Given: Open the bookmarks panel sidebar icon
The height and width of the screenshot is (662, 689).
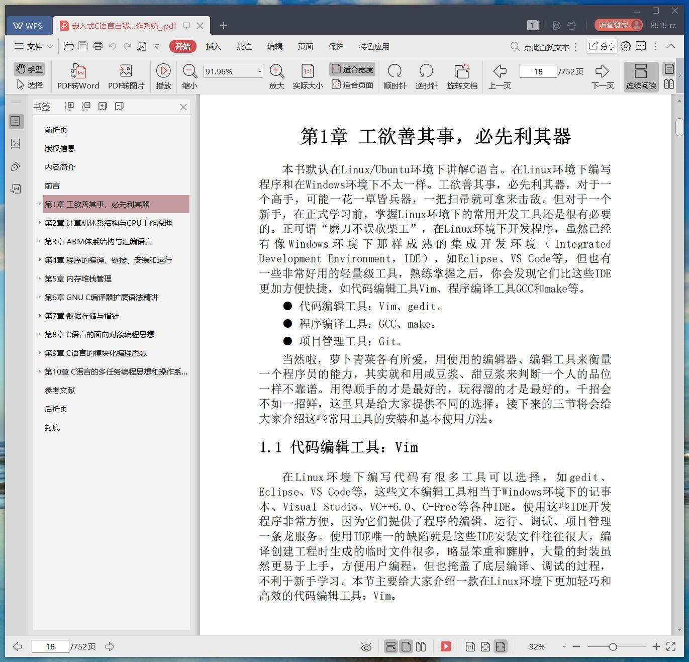Looking at the screenshot, I should [16, 121].
